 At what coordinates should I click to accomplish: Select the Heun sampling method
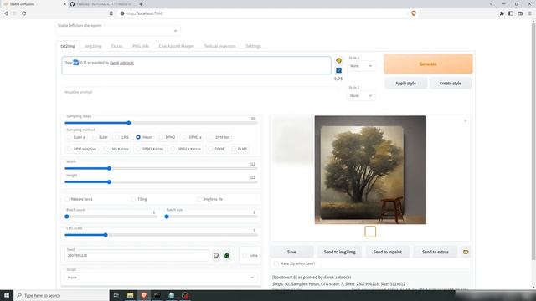(x=144, y=137)
